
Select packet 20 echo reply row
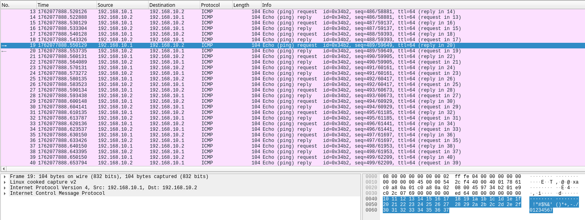tap(240, 51)
